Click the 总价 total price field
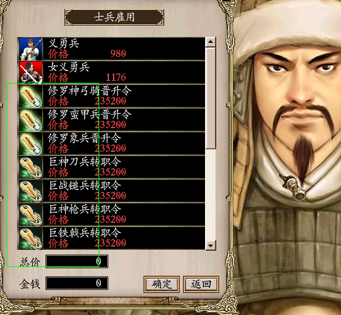Viewport: 341px width, 315px height. (x=77, y=261)
